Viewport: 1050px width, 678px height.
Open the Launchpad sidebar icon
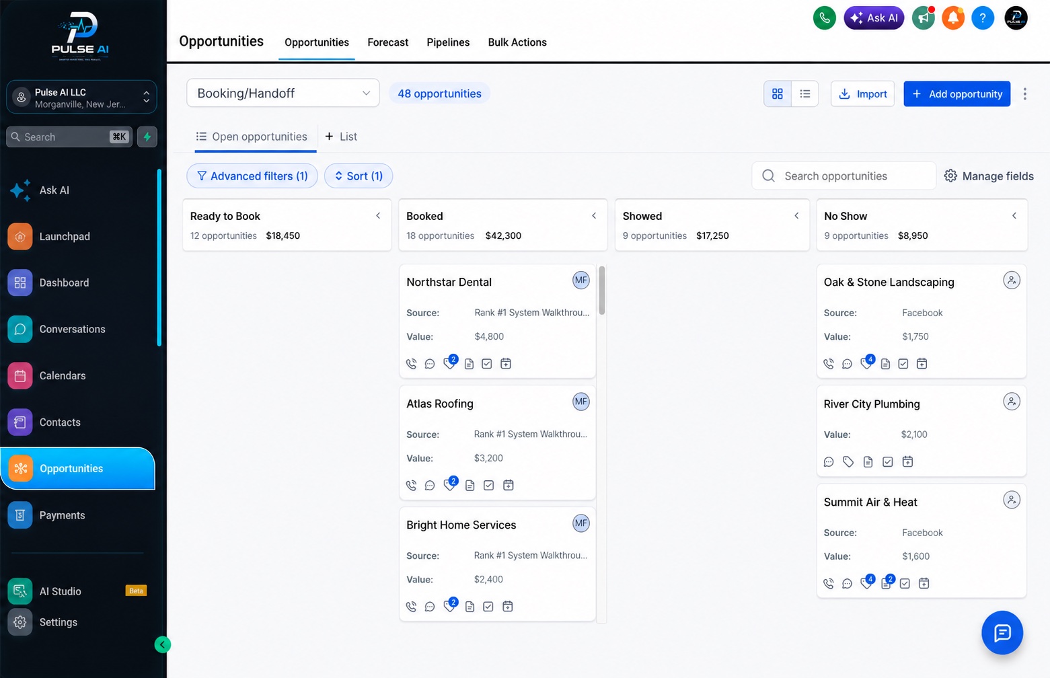(20, 236)
